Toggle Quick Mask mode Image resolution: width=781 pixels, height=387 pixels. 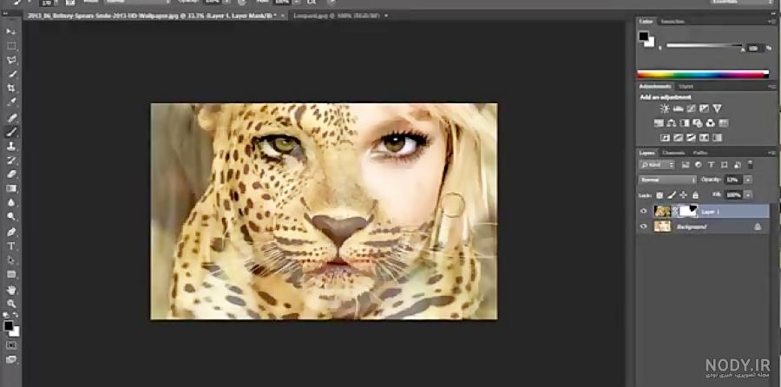[11, 345]
